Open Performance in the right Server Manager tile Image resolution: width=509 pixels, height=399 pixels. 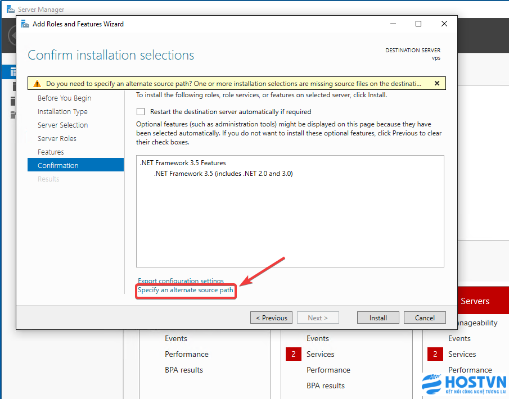point(470,370)
